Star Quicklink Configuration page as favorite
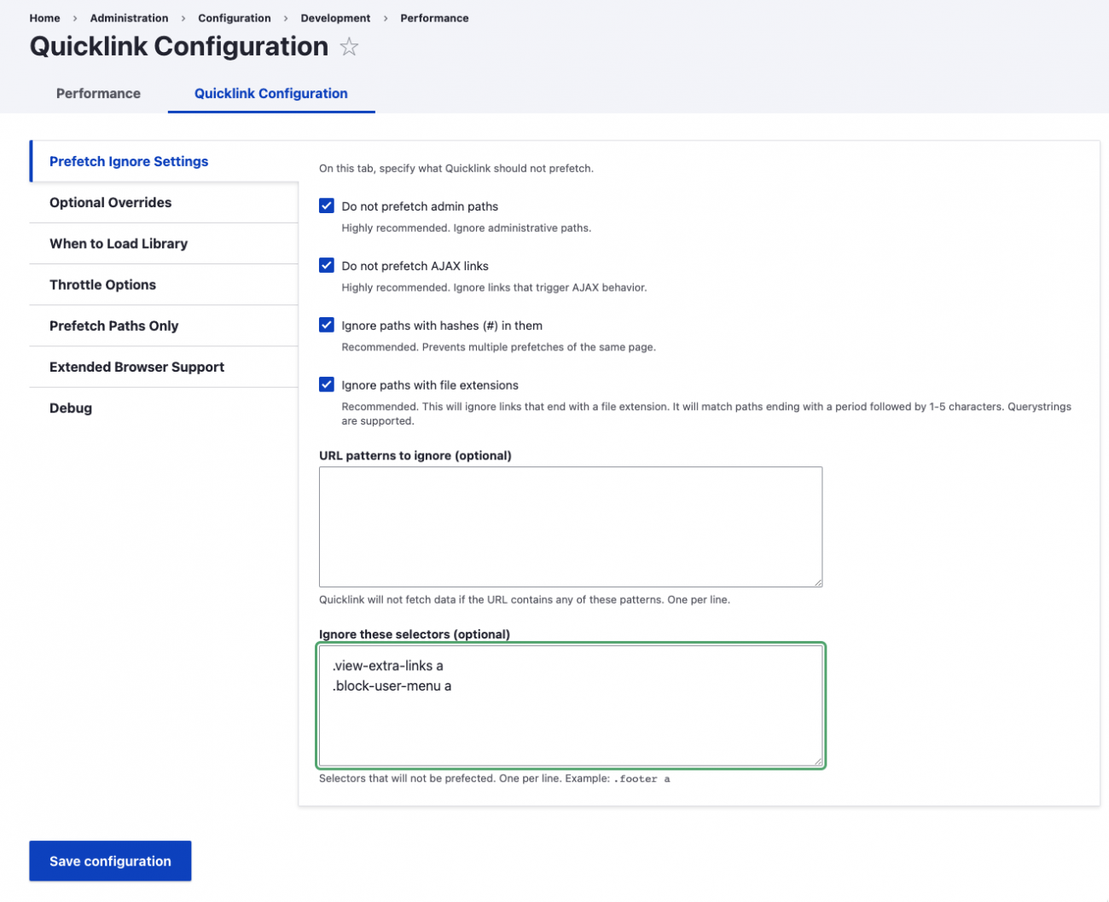1109x902 pixels. [349, 47]
